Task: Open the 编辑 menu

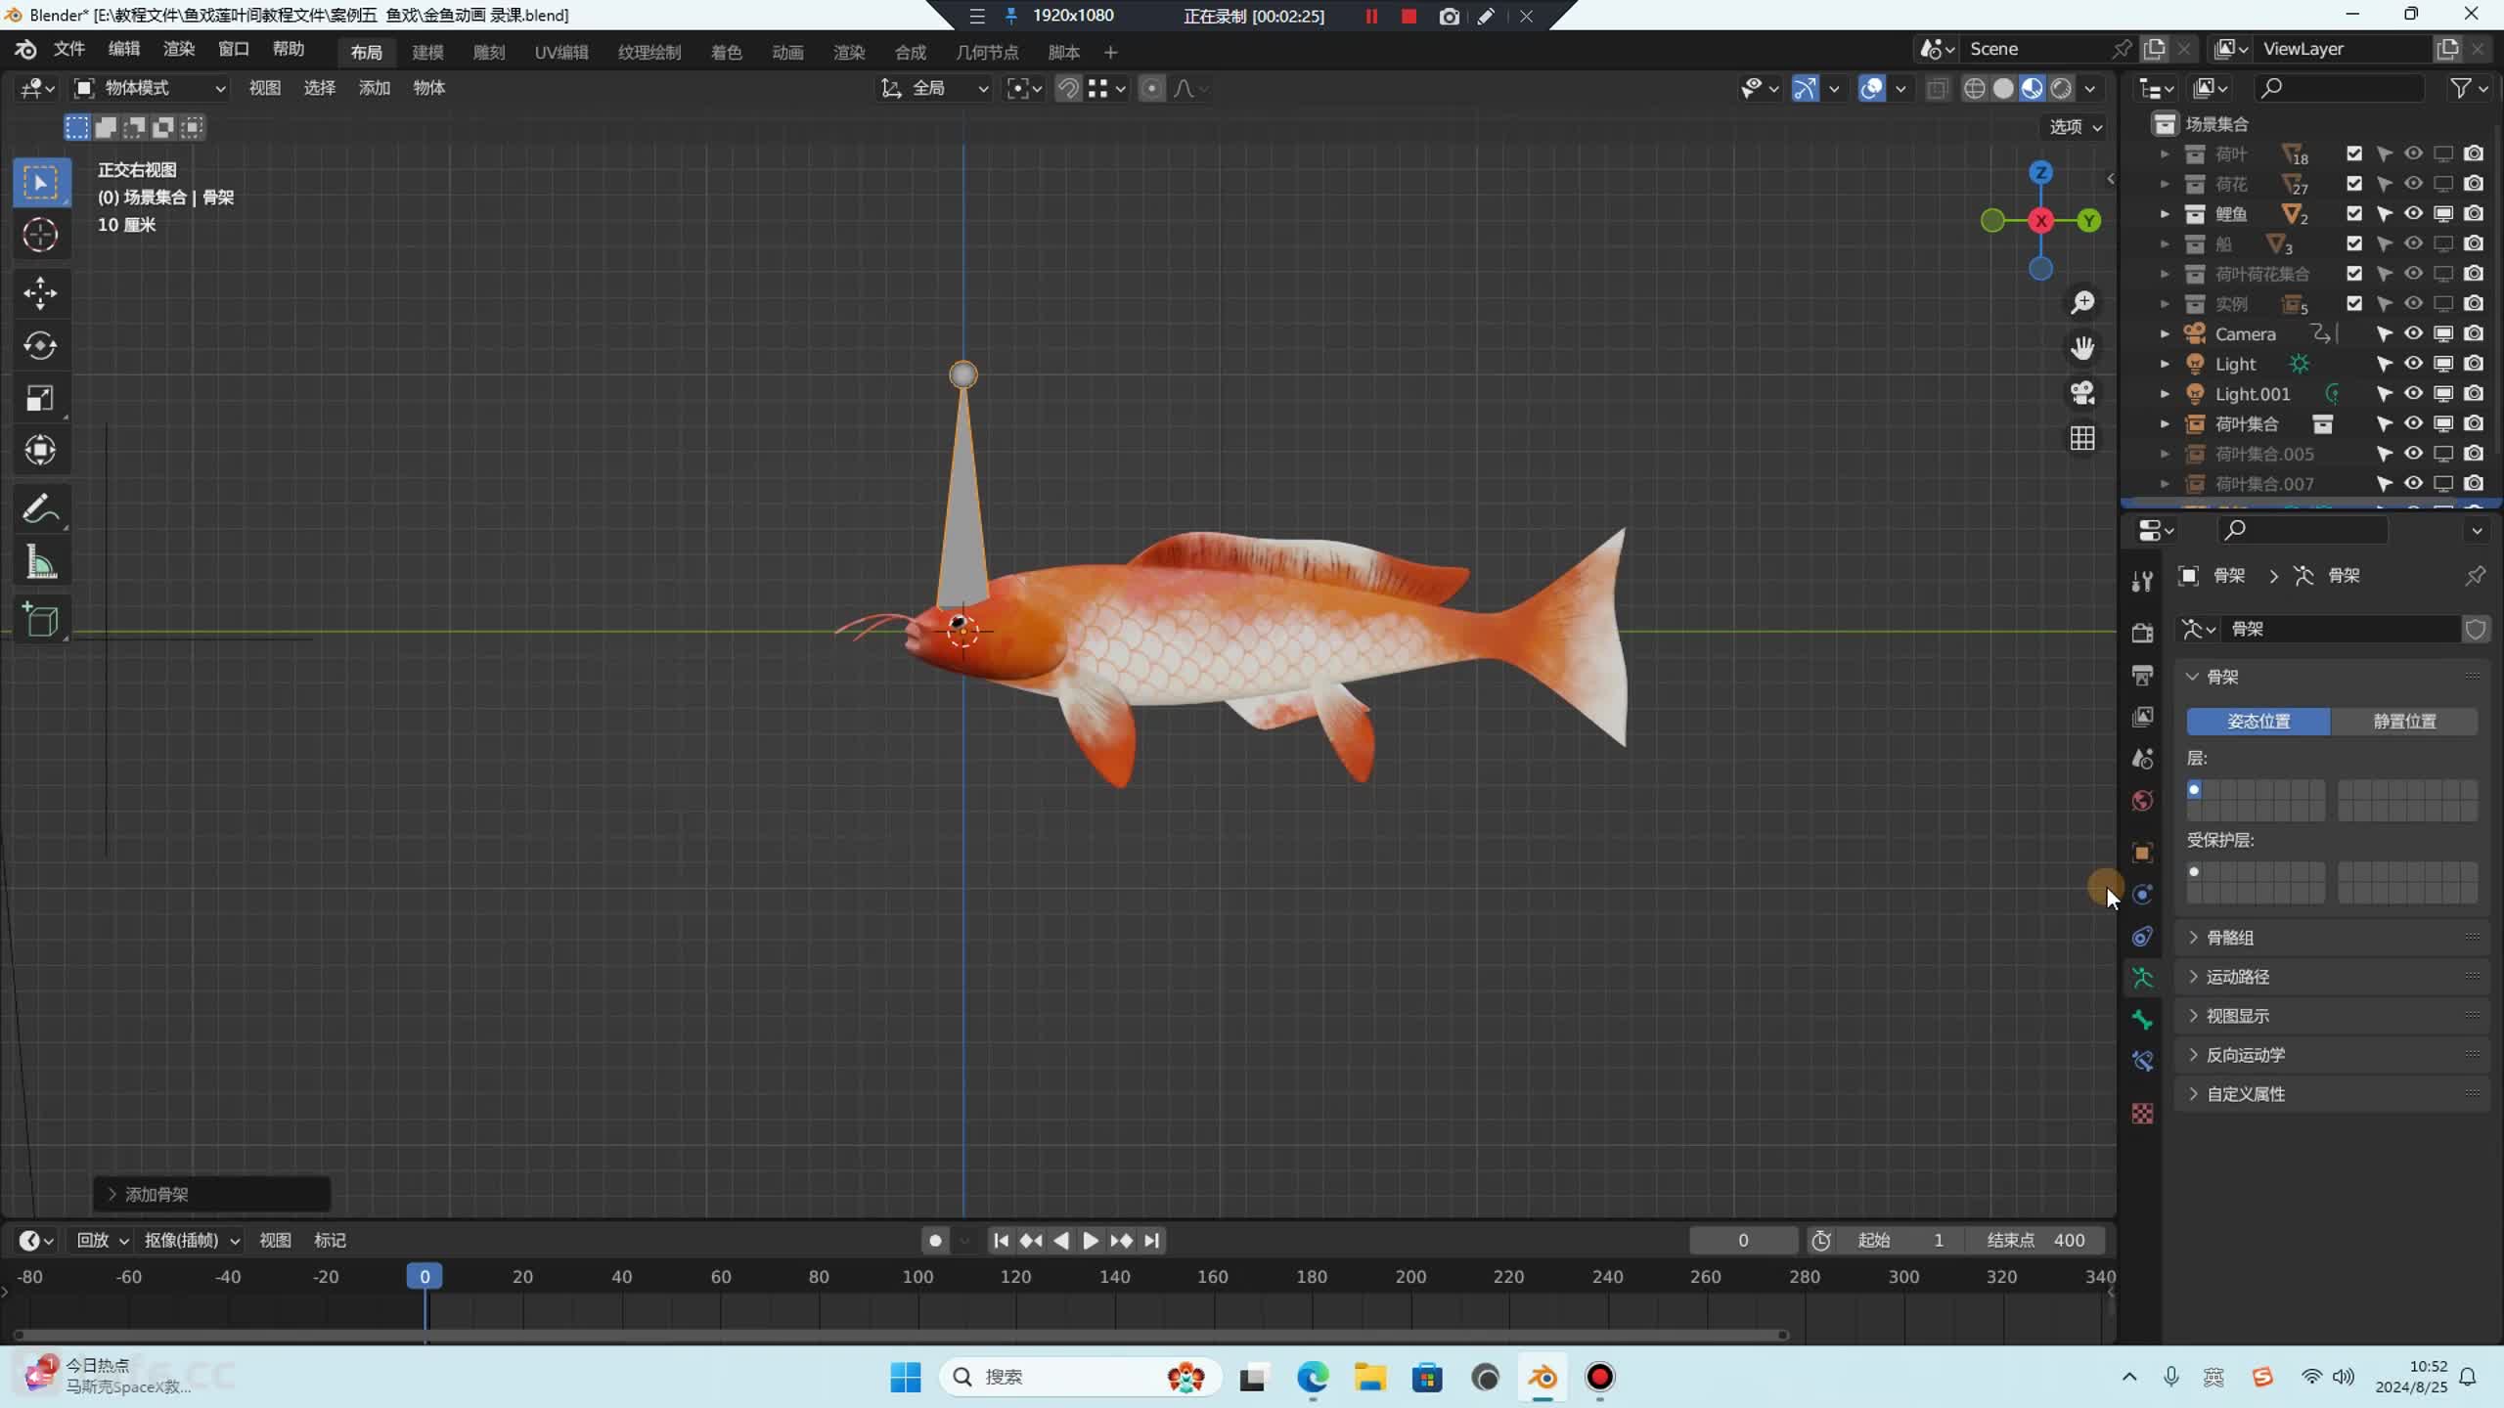Action: click(124, 49)
